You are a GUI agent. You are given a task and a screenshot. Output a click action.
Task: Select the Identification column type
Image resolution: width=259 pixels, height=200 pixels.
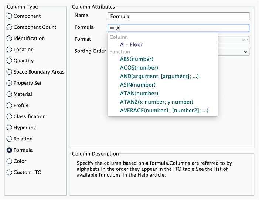pos(10,38)
